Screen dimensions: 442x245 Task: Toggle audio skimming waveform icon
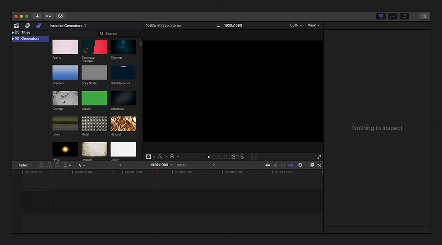[276, 165]
